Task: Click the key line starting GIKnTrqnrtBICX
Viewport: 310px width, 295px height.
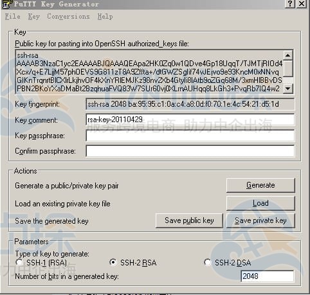Action: point(149,80)
